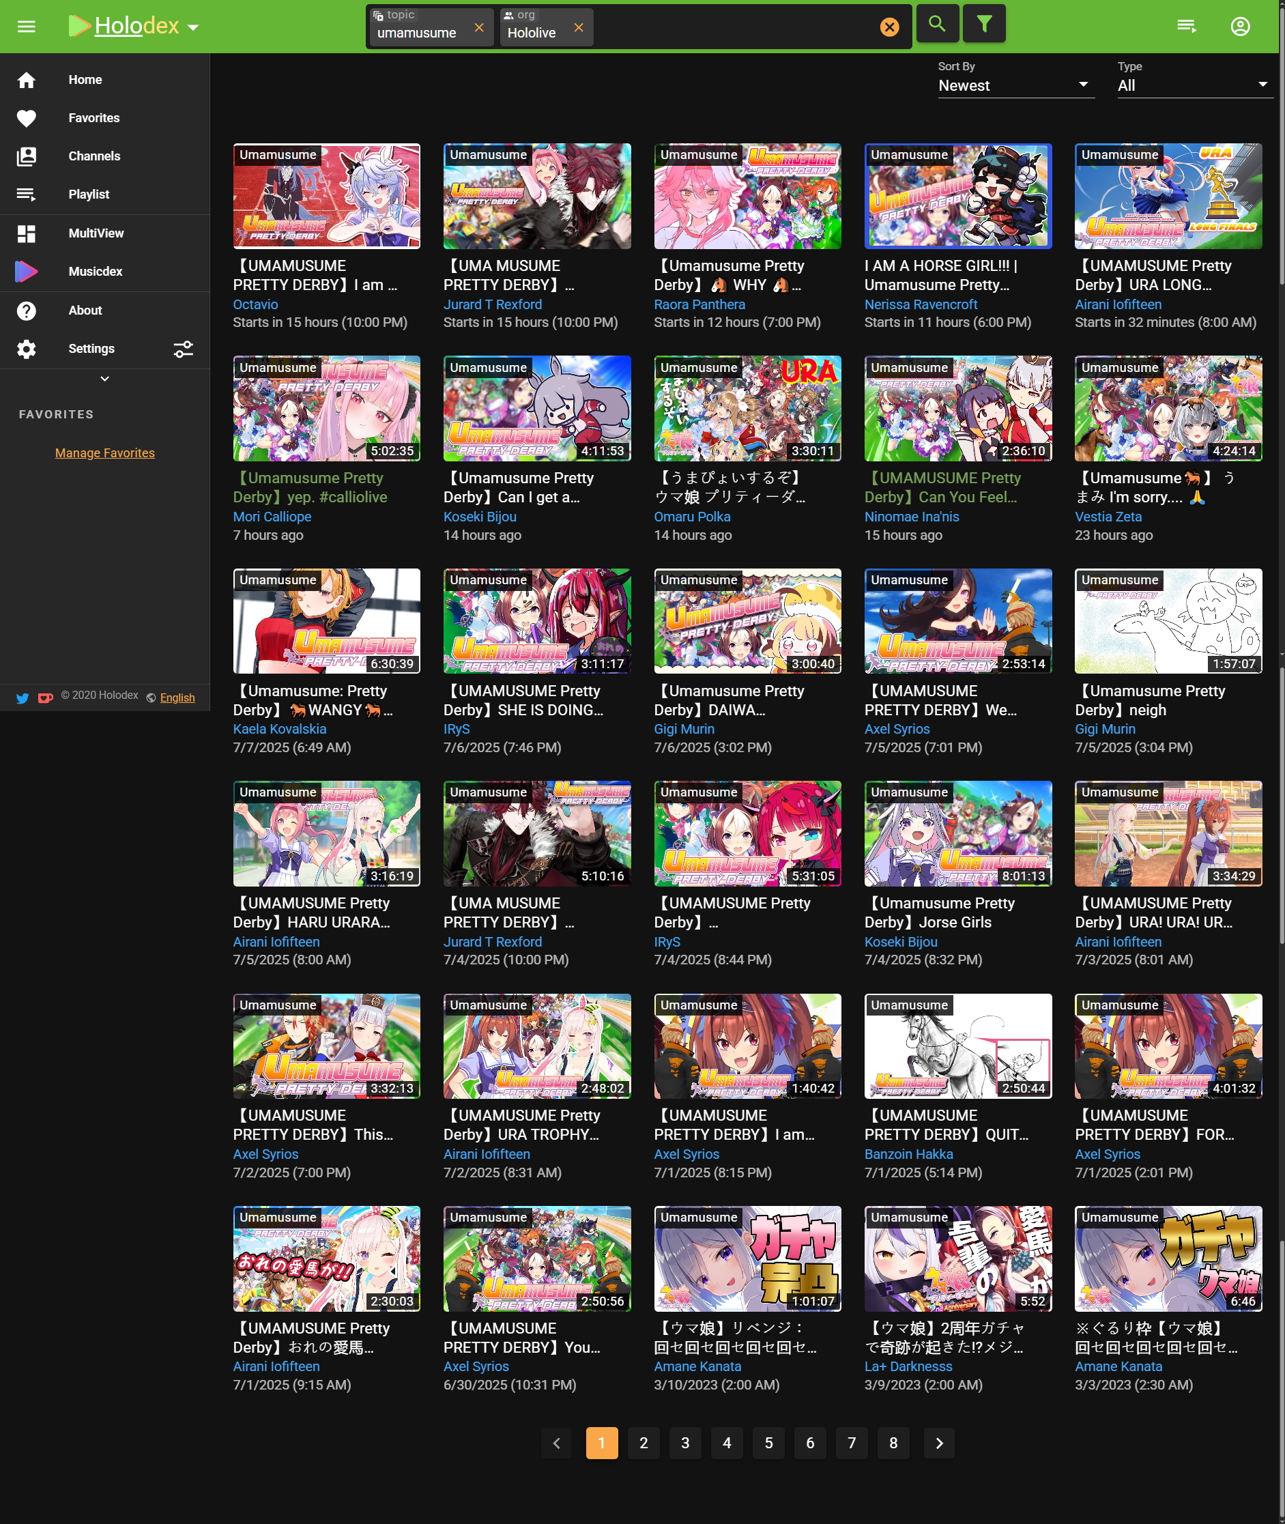Click the Settings gear icon

(x=26, y=349)
